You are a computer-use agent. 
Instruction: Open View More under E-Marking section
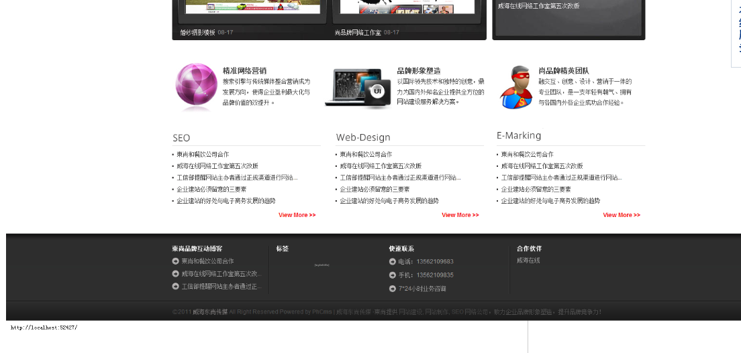[x=621, y=215]
